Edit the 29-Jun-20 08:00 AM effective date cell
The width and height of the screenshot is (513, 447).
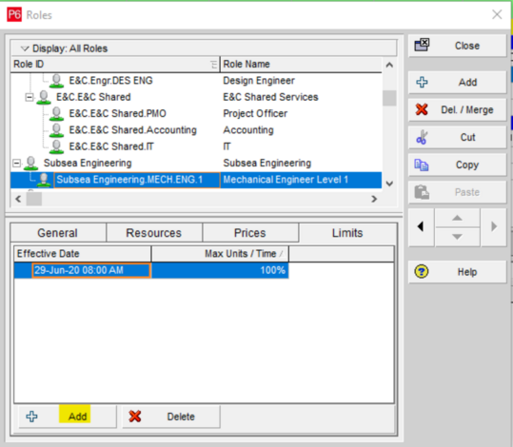[x=91, y=270]
